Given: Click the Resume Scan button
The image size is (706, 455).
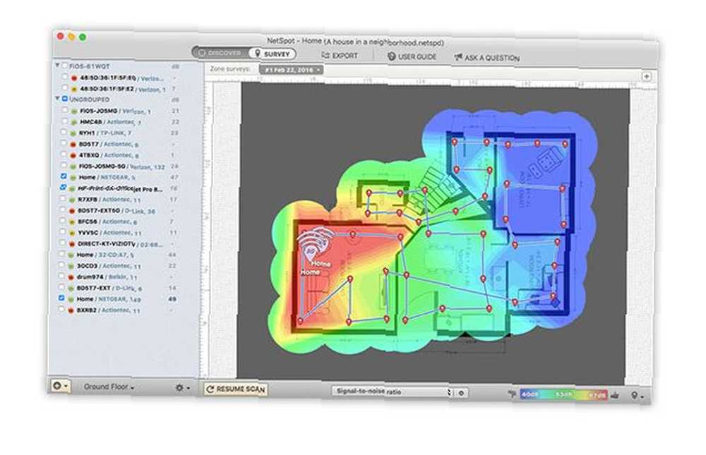Looking at the screenshot, I should [x=236, y=389].
